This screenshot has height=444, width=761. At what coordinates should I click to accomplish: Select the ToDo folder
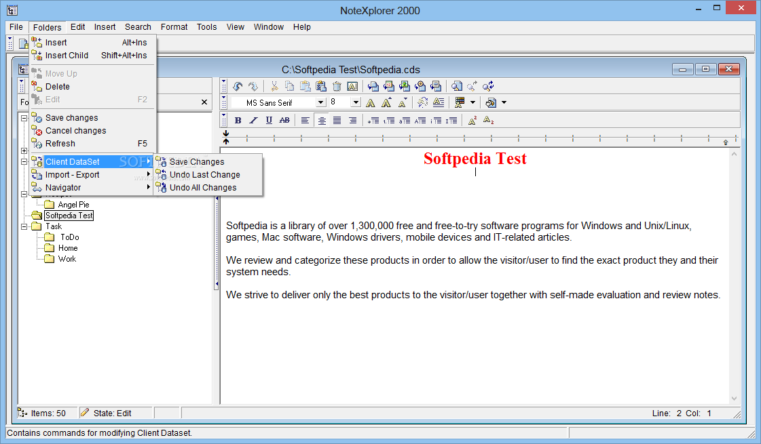[x=69, y=237]
